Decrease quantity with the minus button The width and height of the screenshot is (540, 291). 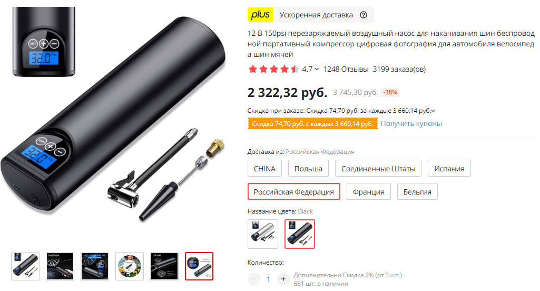click(254, 279)
